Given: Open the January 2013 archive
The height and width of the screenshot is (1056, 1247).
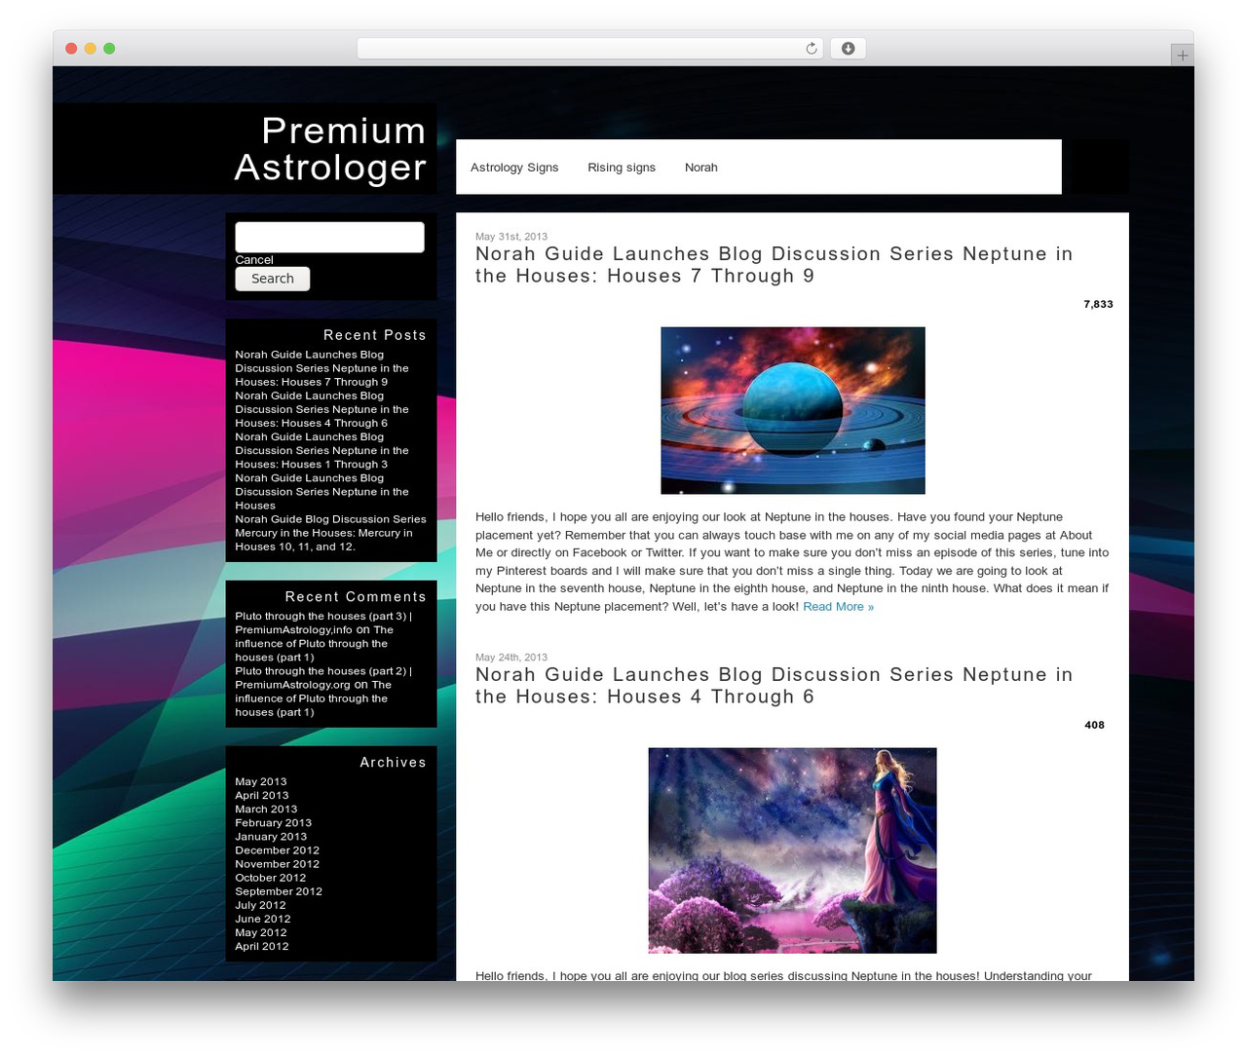Looking at the screenshot, I should pyautogui.click(x=271, y=836).
